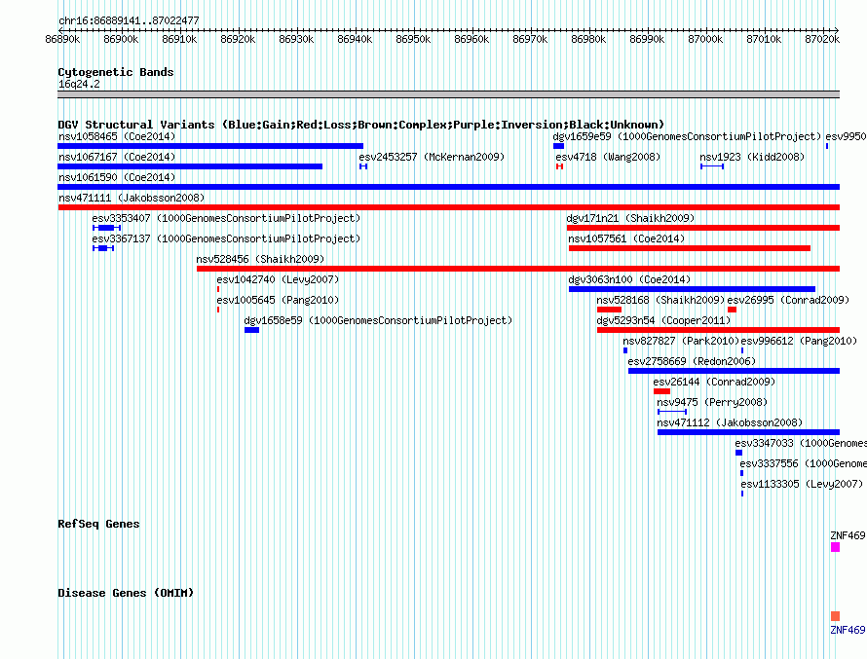Screen dimensions: 867x659
Task: Open the ZNF469 OMIM disease gene link
Action: pyautogui.click(x=848, y=630)
